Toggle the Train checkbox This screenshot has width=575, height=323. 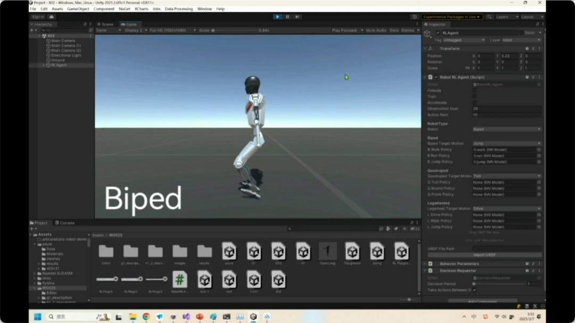click(x=474, y=97)
